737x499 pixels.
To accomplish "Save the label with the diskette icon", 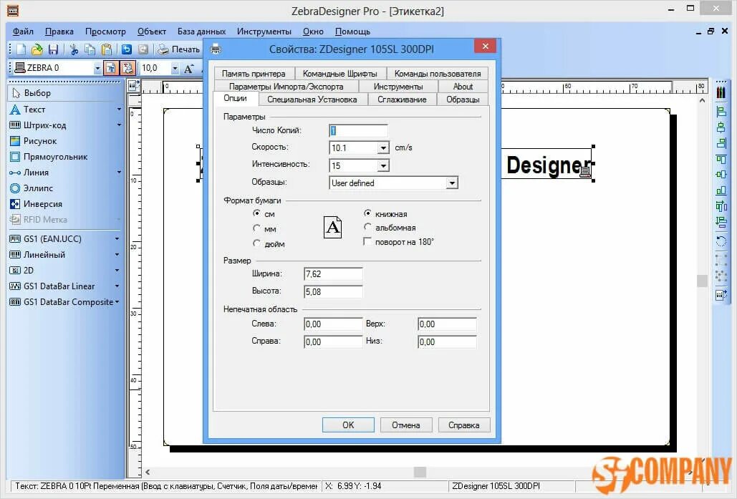I will pos(53,49).
